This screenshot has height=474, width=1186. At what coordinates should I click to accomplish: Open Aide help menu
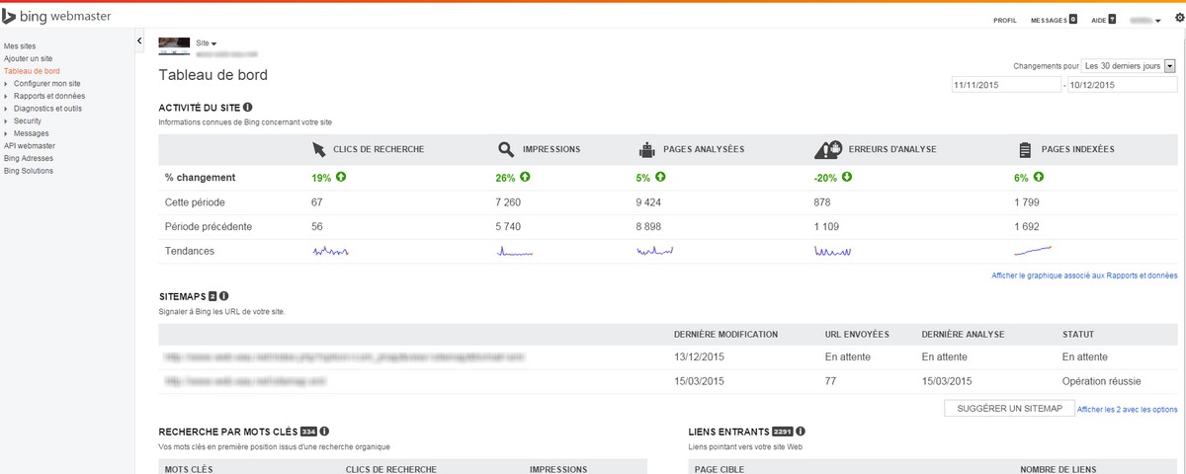1098,20
